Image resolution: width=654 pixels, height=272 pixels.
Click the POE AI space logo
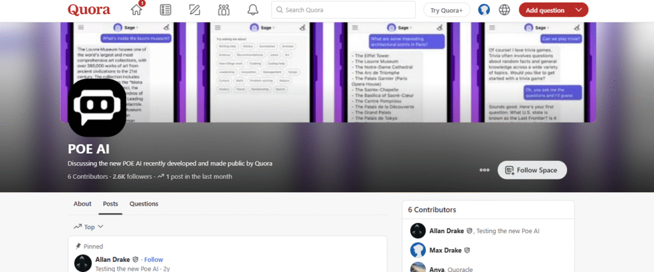click(x=97, y=108)
